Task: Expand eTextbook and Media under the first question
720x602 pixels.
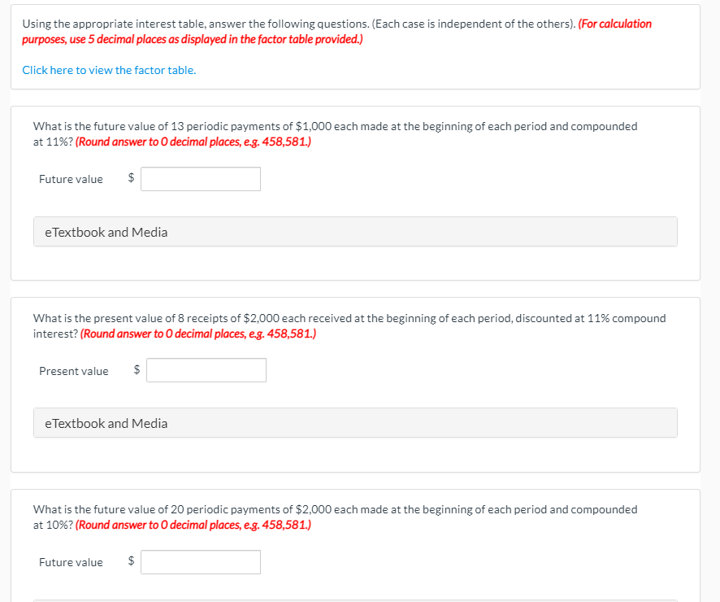Action: pos(355,231)
